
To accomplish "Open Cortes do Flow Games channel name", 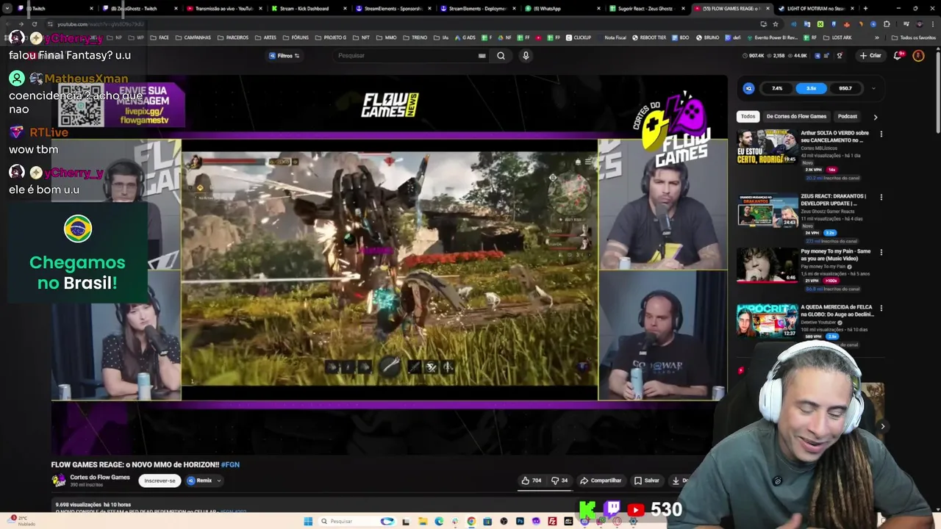I will [x=100, y=477].
